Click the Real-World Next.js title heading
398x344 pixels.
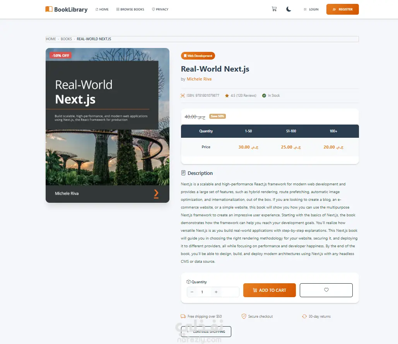[215, 69]
